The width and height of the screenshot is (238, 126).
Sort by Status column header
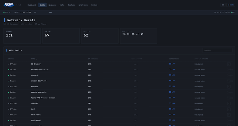11,59
